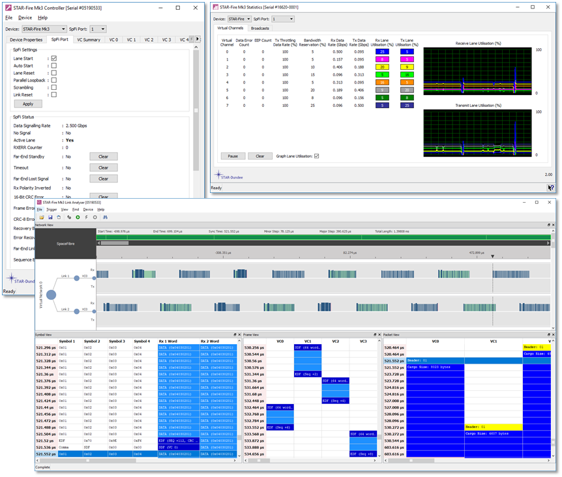
Task: Click the timeline overview left scroll arrow
Action: 98,243
